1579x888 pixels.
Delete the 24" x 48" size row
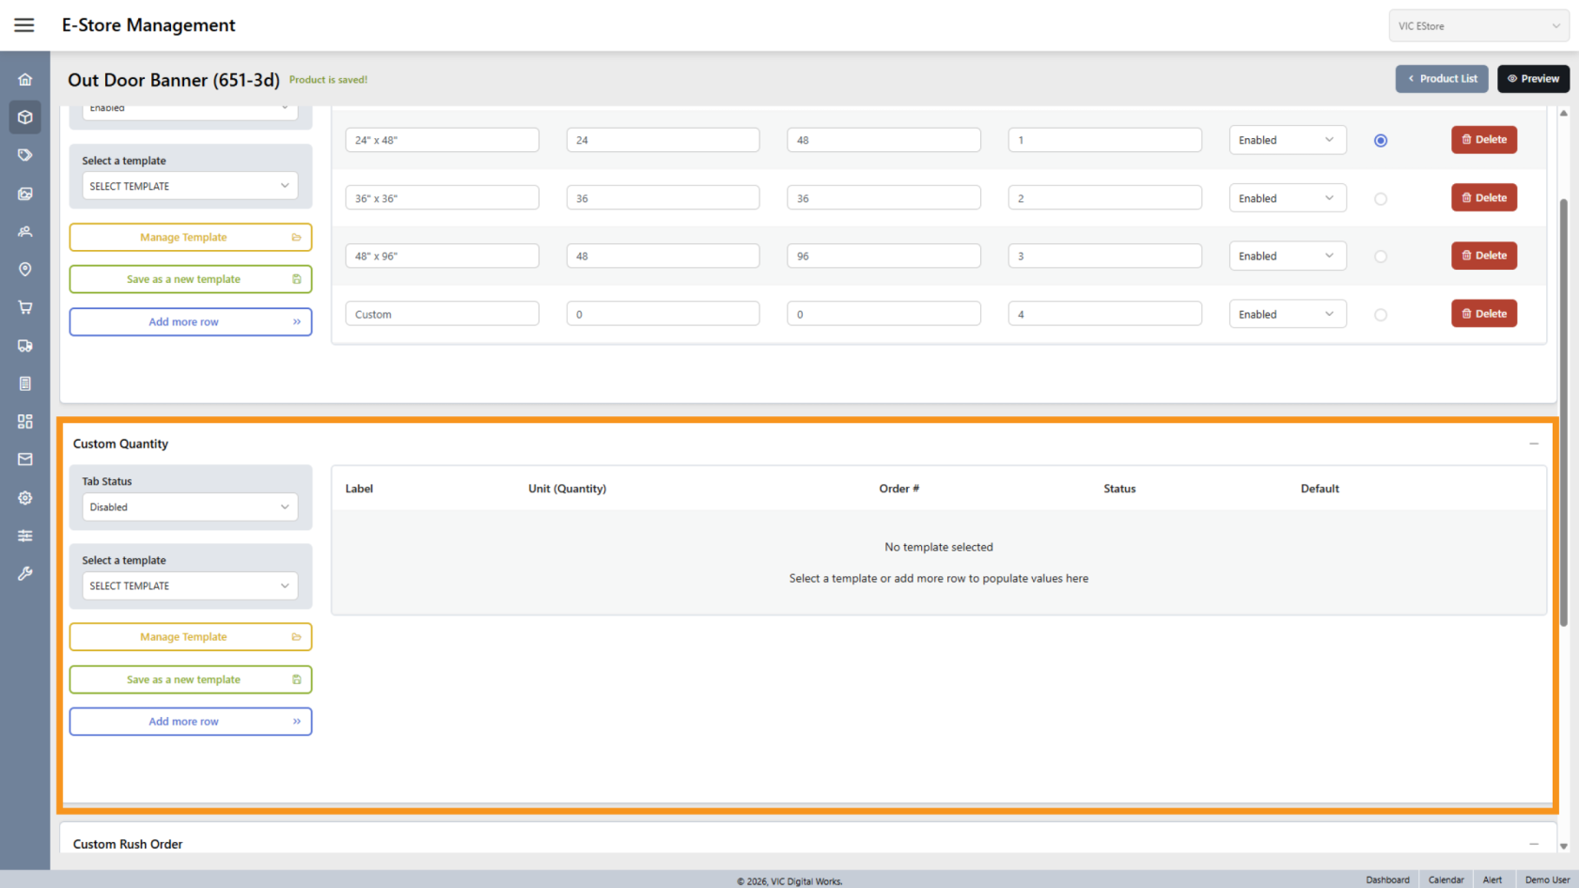click(x=1483, y=140)
